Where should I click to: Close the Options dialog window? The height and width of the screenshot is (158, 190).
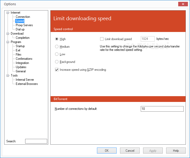point(183,4)
